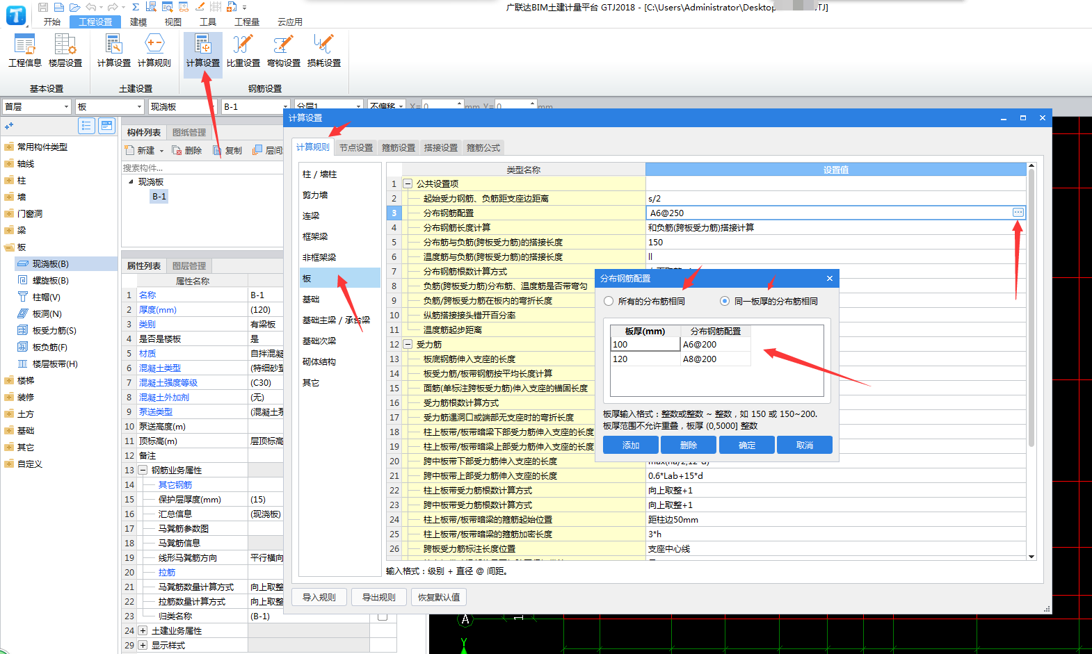This screenshot has height=654, width=1092.
Task: Switch to 图纸管理 tab
Action: (x=189, y=132)
